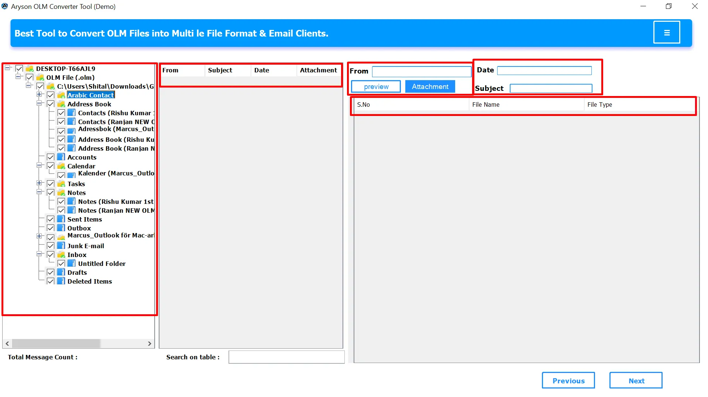Select the Arabic Contact folder icon
The image size is (708, 397).
coord(61,95)
